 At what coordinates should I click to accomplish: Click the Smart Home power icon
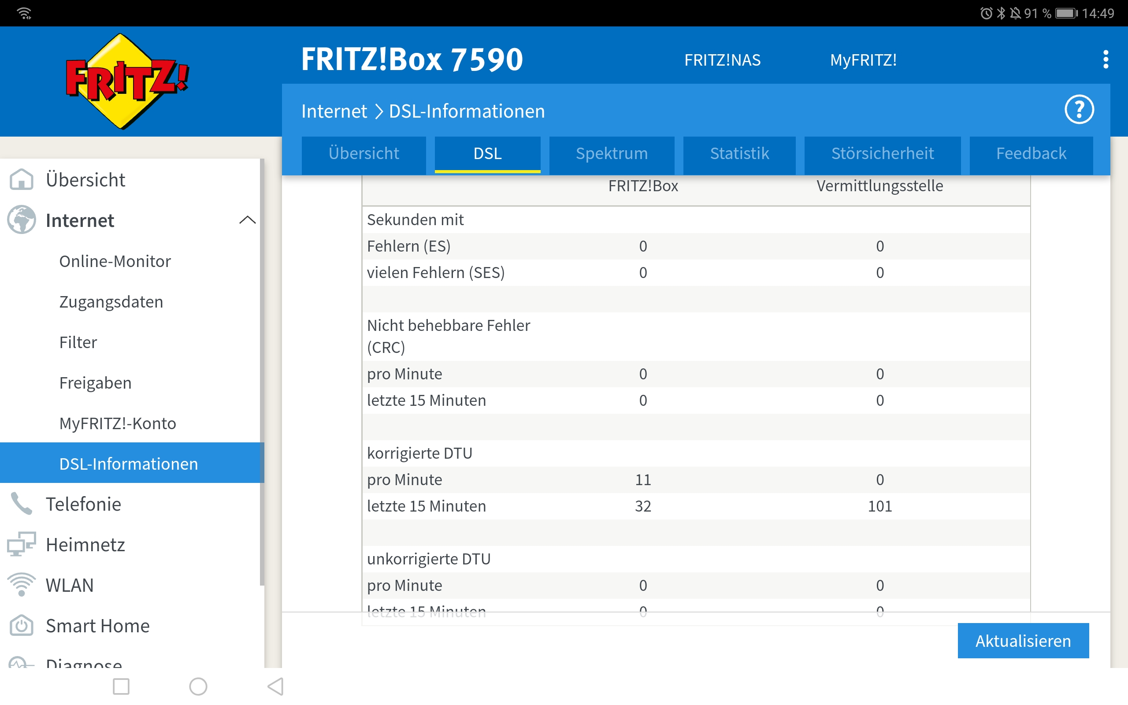22,625
